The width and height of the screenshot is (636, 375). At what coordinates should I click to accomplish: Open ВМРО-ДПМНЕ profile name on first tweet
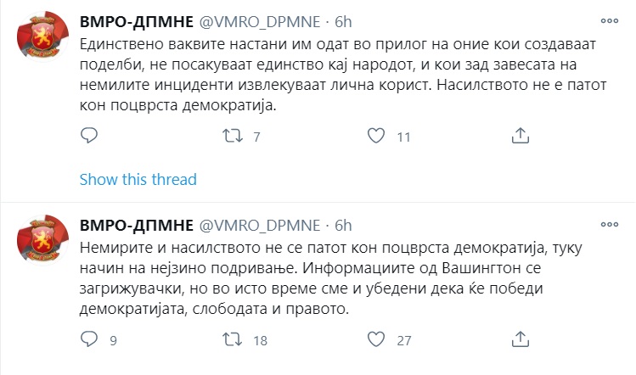(x=136, y=22)
